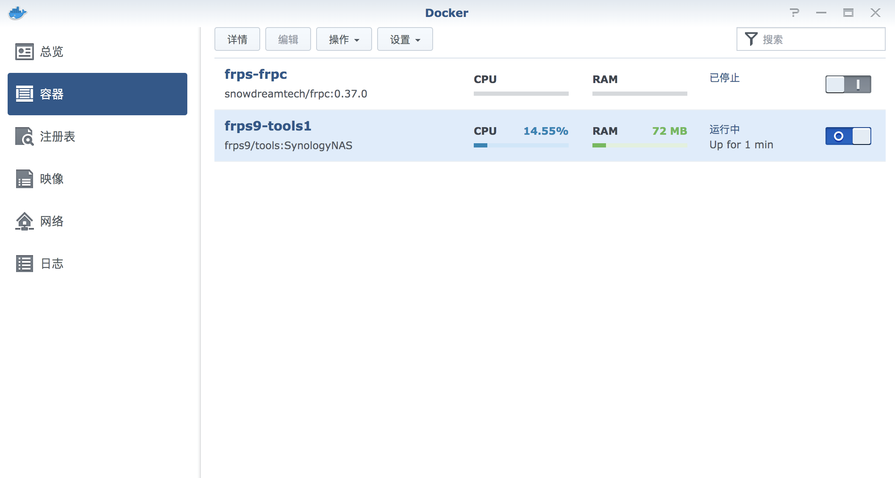Click the 编辑 edit button
Image resolution: width=895 pixels, height=478 pixels.
[288, 39]
